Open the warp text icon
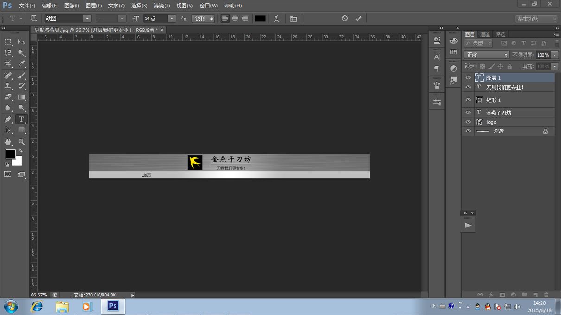Viewport: 561px width, 315px height. click(277, 19)
